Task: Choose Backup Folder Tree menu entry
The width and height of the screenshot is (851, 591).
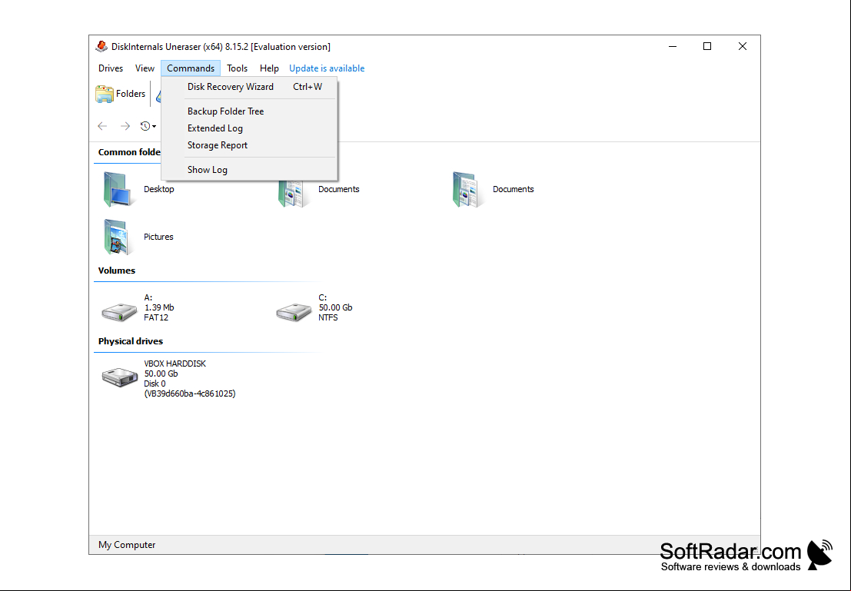Action: 250,111
